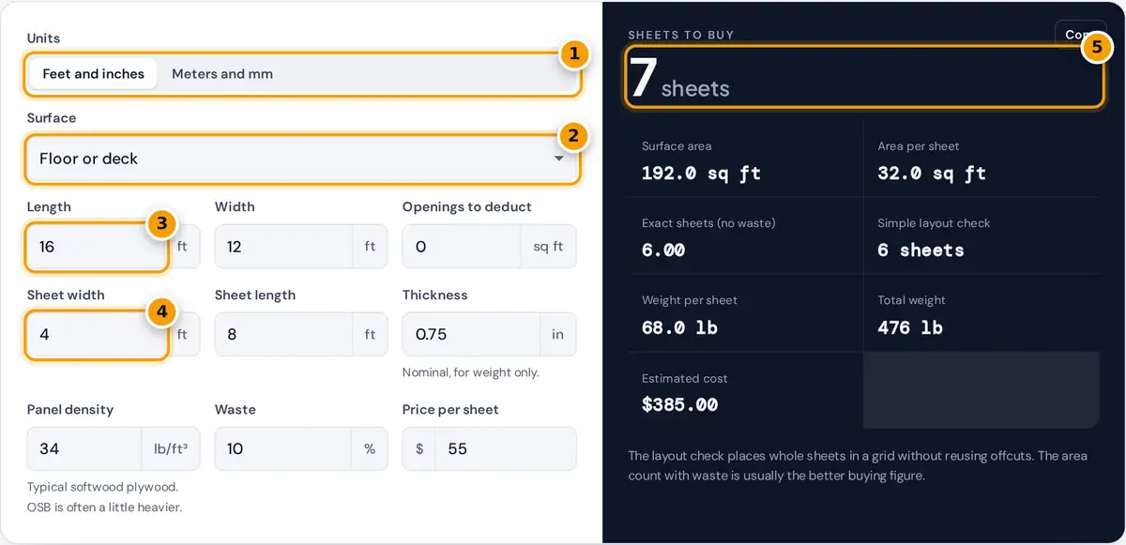Click the Total weight value 476 lb

(x=910, y=327)
